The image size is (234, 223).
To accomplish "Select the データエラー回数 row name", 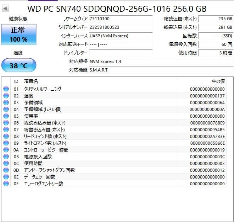I will pyautogui.click(x=39, y=177).
